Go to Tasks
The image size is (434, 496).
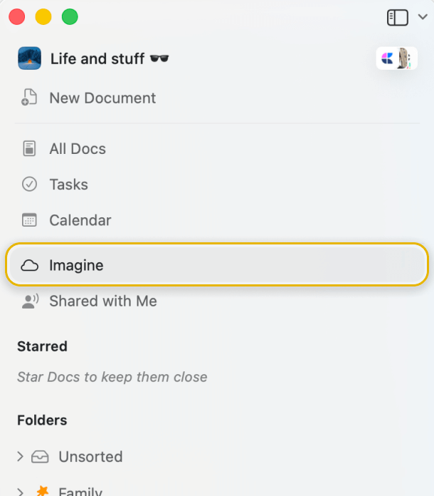pyautogui.click(x=68, y=185)
